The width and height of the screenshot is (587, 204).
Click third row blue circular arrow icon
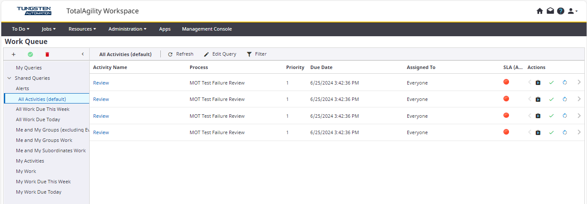pos(565,116)
